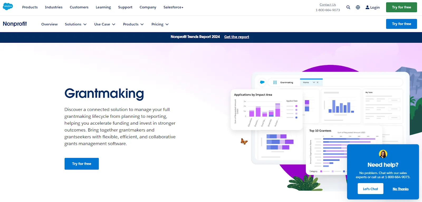
Task: Click the globe language selector icon
Action: point(358,7)
